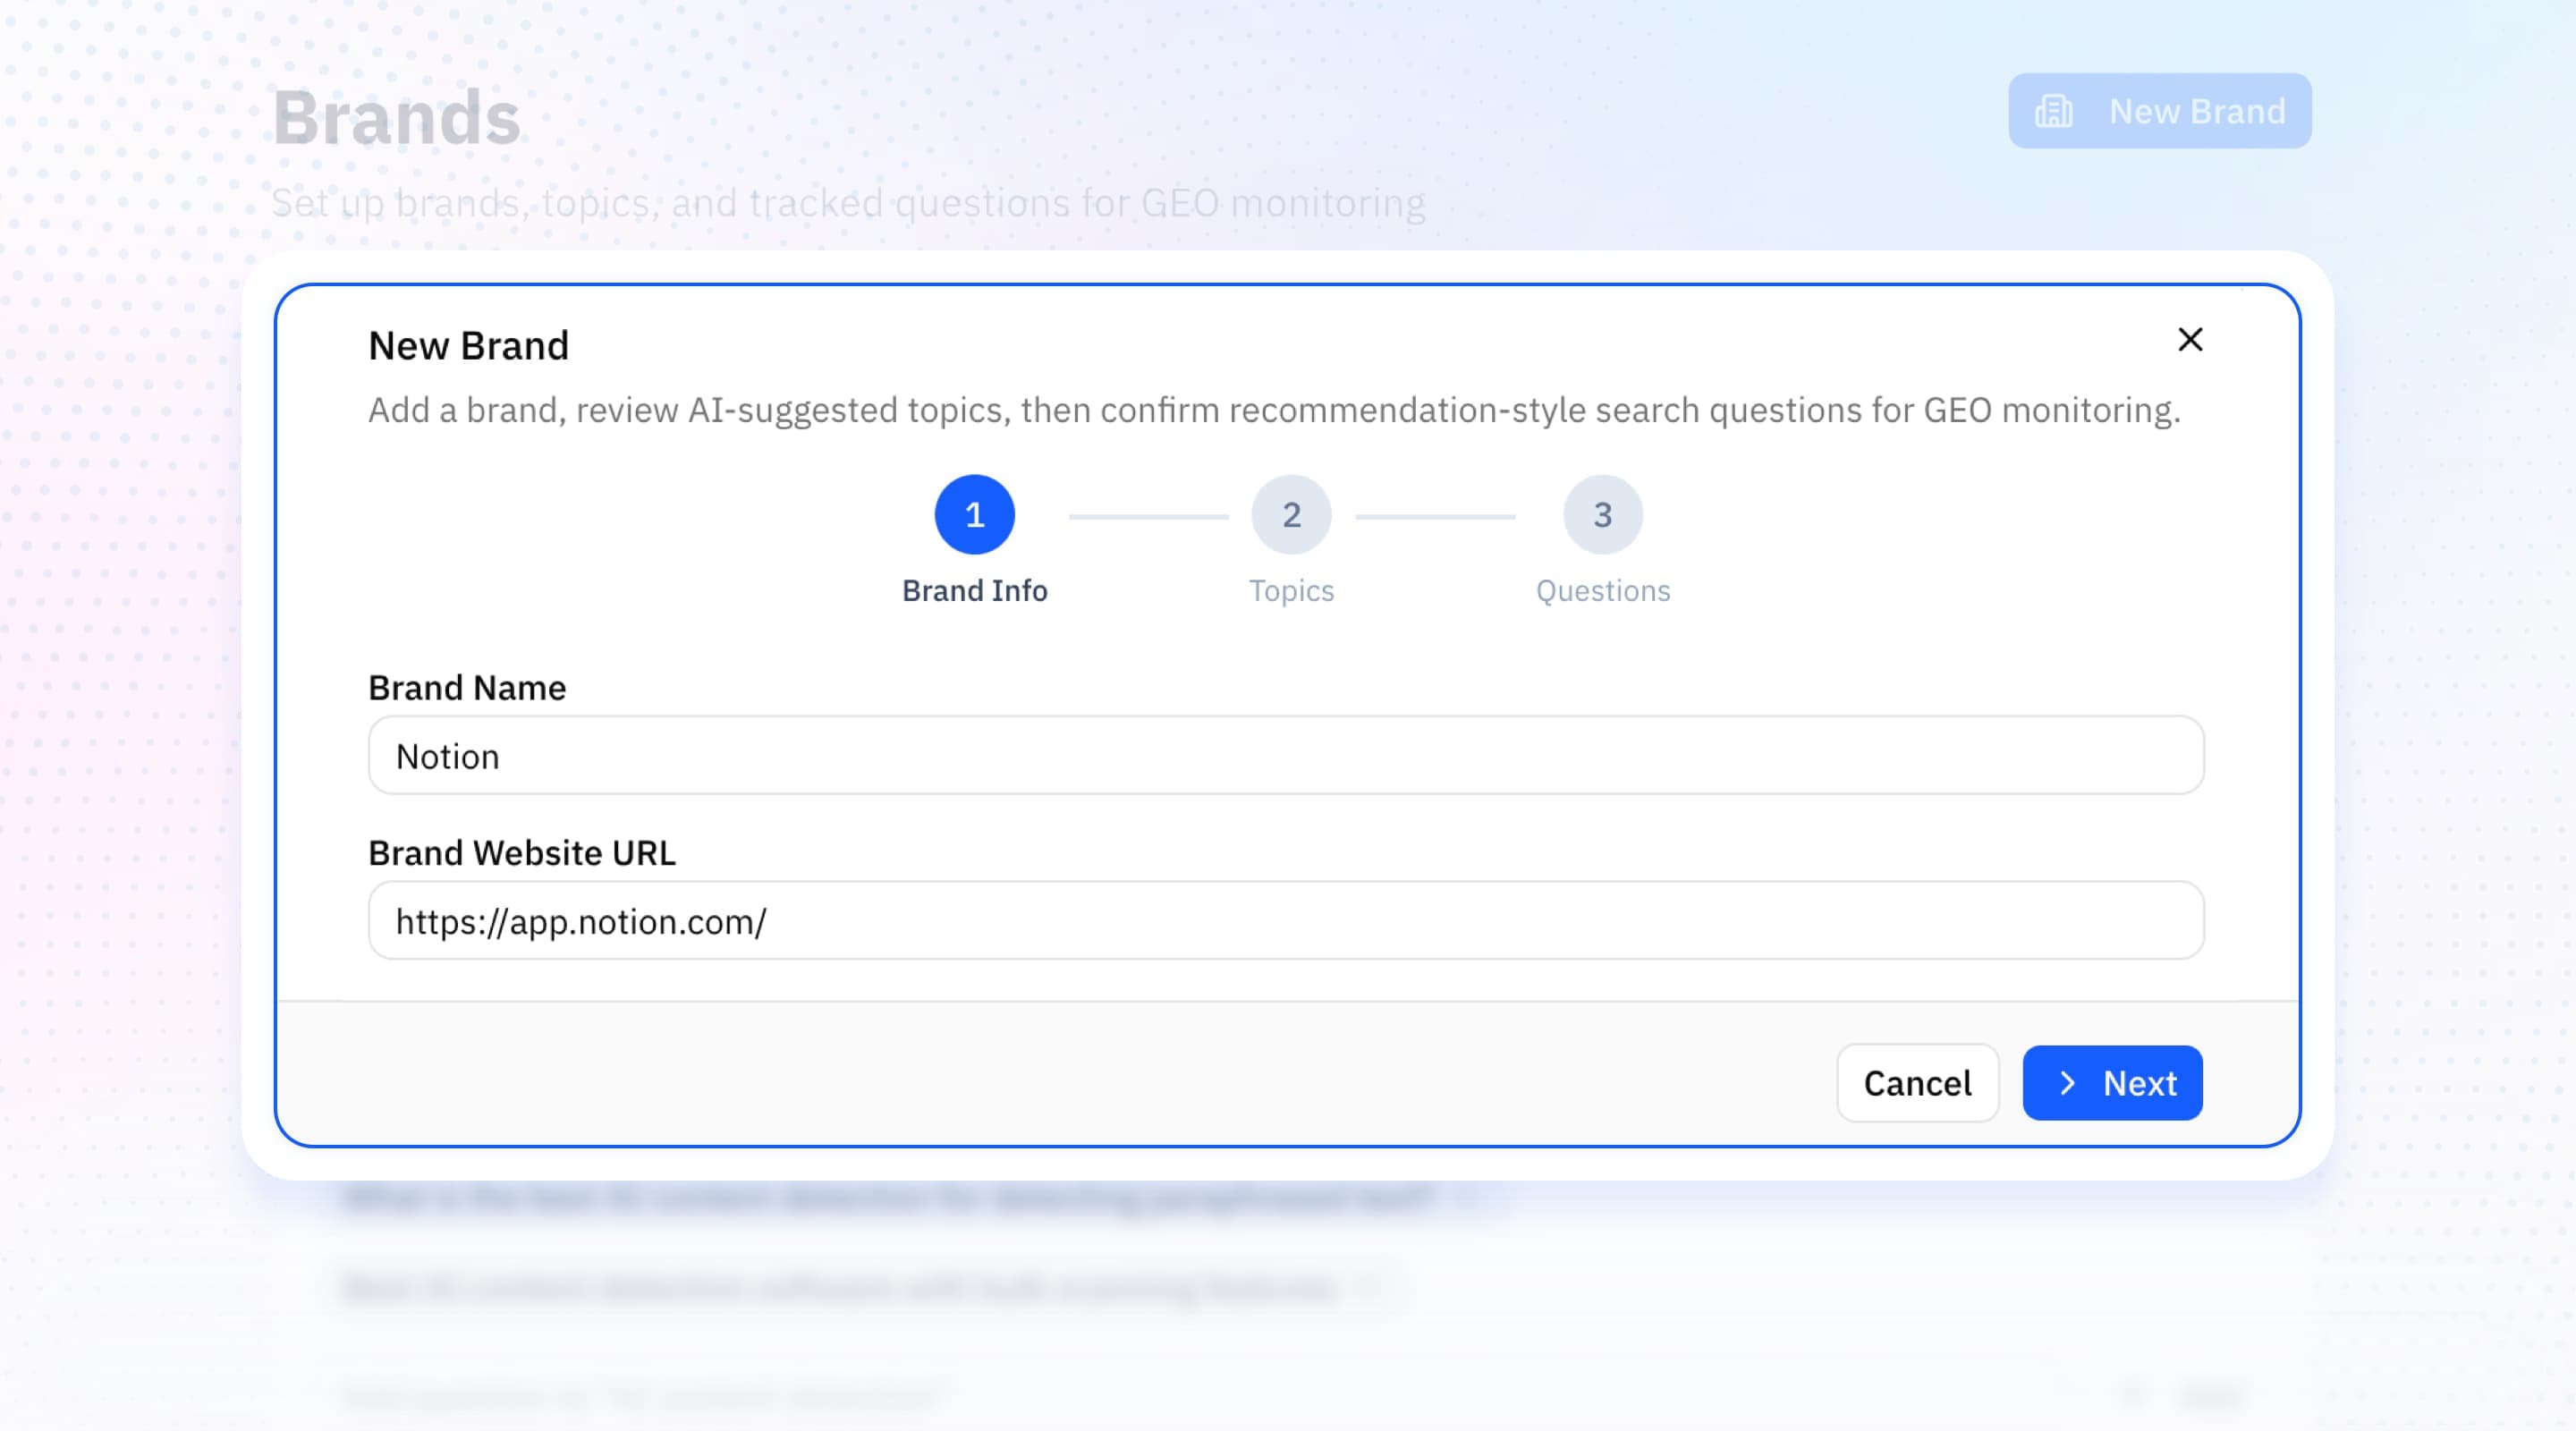Click the "Questions" step label

coord(1603,591)
